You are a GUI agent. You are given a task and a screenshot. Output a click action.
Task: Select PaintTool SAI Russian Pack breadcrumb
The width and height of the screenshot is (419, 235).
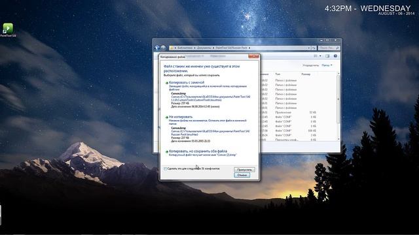point(231,48)
